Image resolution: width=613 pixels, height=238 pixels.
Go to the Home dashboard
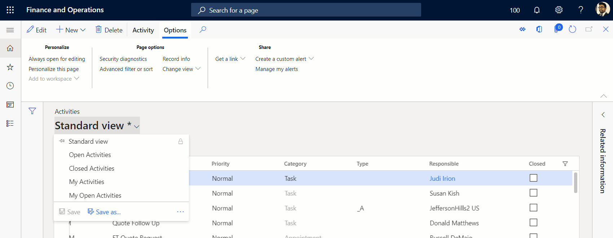10,48
